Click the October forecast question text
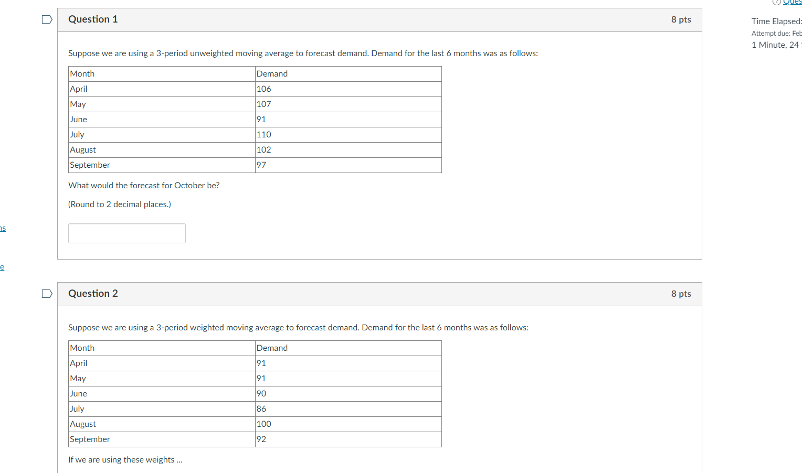 (144, 185)
